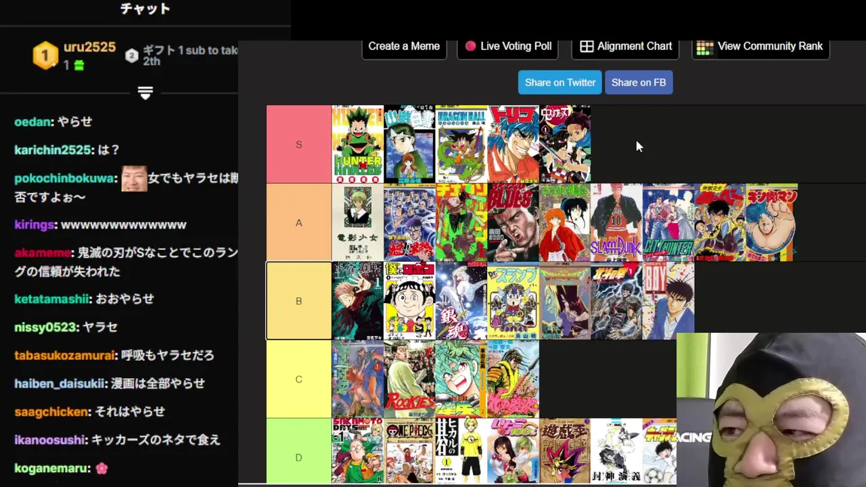
Task: Select the A tier label
Action: coord(299,223)
